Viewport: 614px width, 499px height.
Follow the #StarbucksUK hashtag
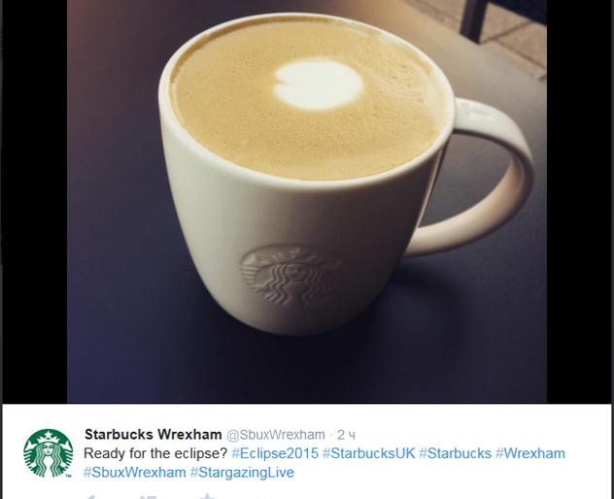368,453
